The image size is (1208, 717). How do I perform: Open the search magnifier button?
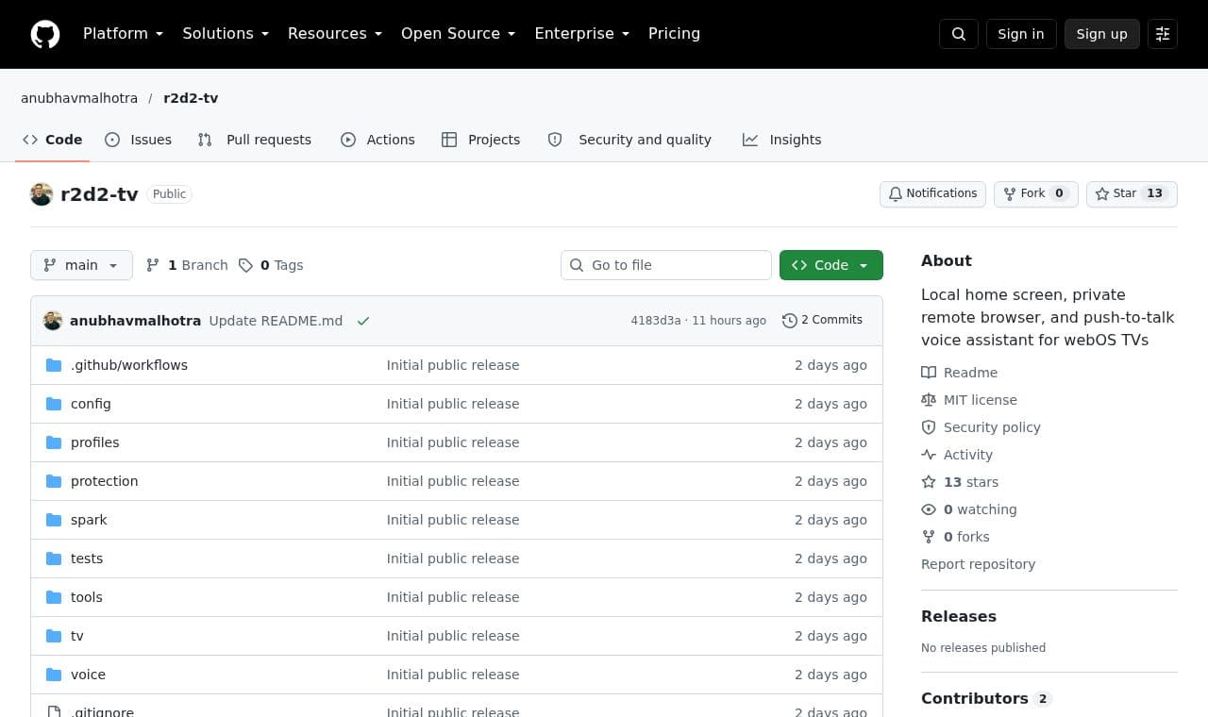point(959,34)
